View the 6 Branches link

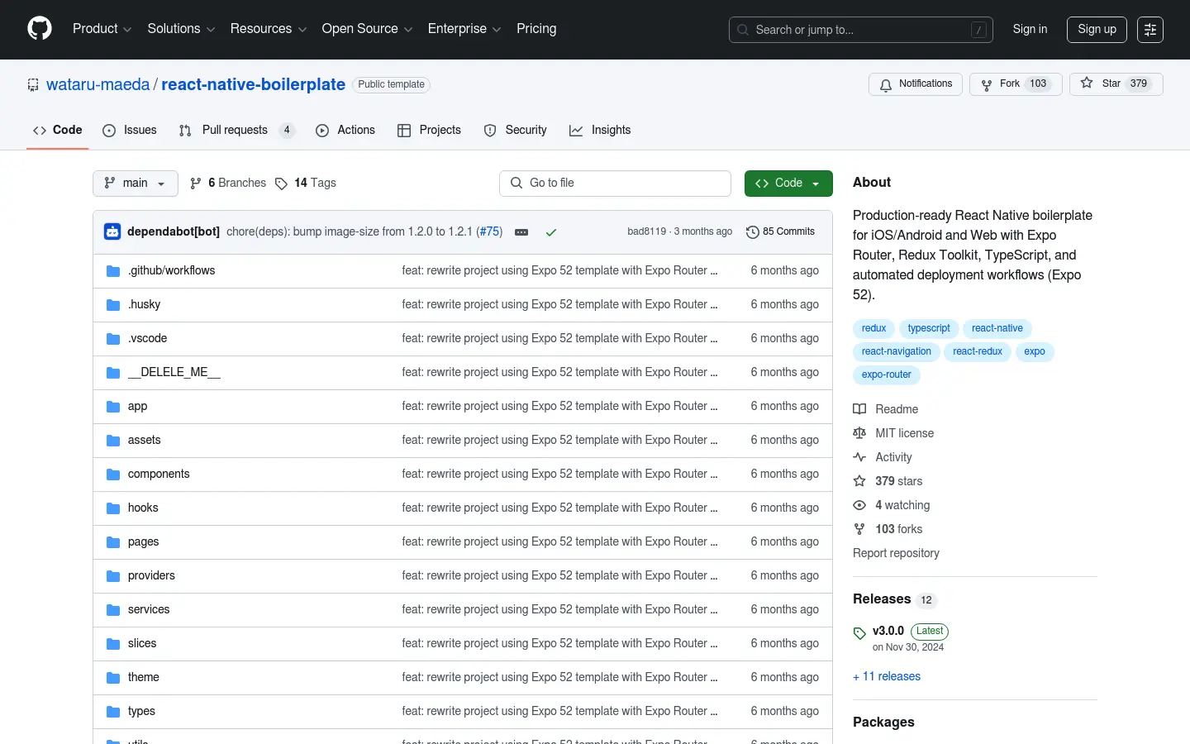click(x=228, y=184)
